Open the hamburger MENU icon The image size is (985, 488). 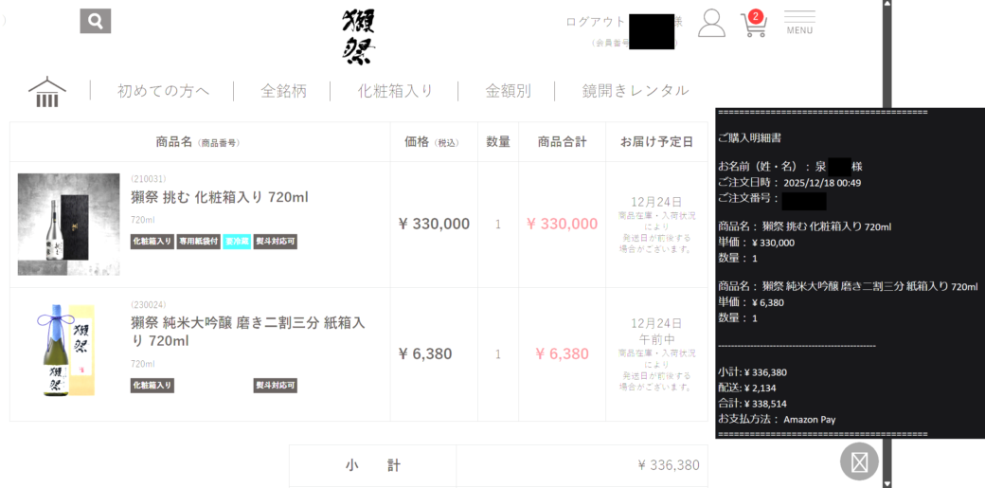coord(799,23)
